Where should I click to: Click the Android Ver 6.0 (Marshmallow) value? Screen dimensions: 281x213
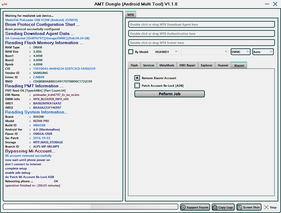click(46, 129)
